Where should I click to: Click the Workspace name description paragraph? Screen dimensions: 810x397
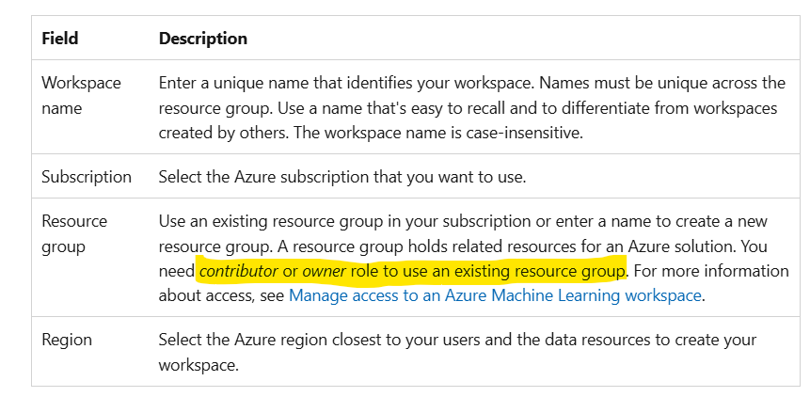click(471, 108)
